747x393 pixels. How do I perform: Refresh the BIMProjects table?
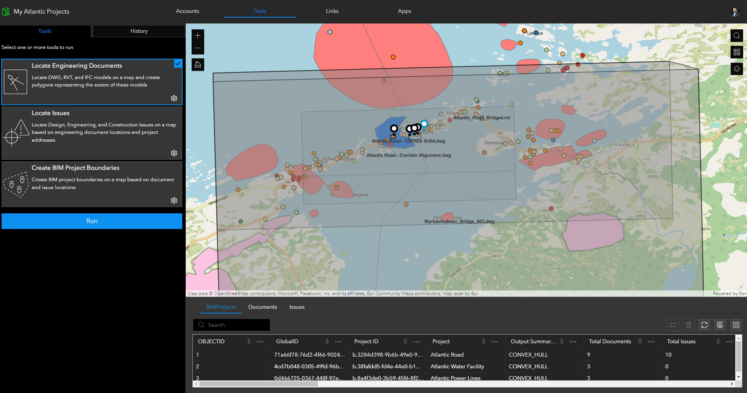point(704,325)
